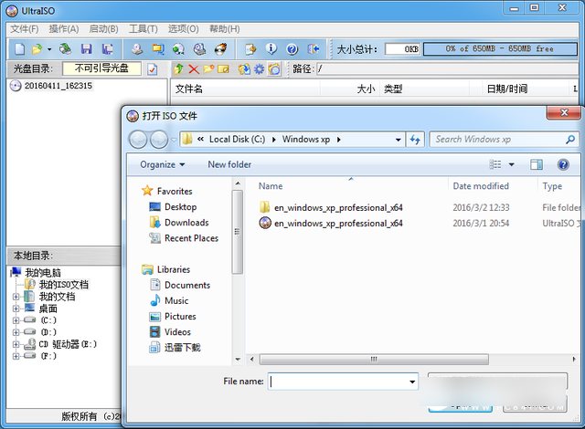Select the en_windows_xp_professional_x64 UltraISO file
585x429 pixels.
338,223
